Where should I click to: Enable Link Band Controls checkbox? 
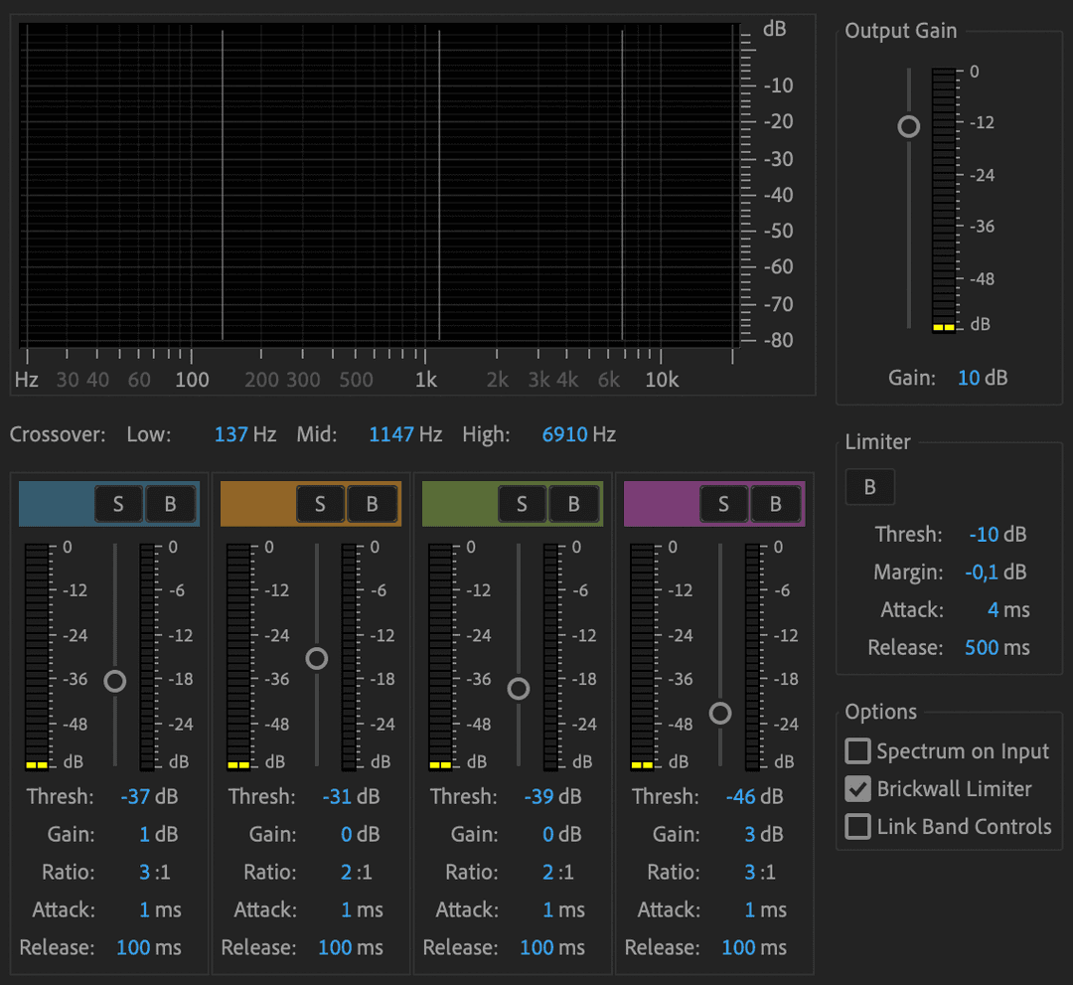(857, 826)
